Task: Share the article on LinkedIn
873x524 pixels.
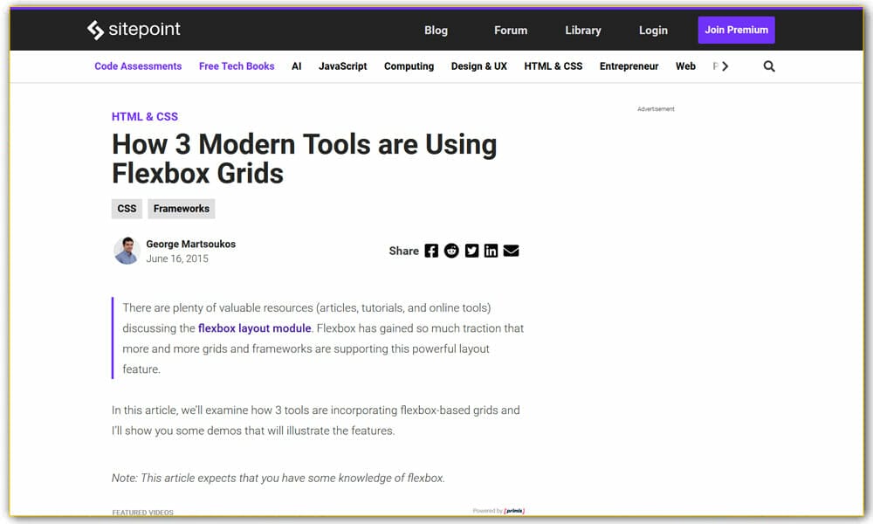Action: (491, 251)
